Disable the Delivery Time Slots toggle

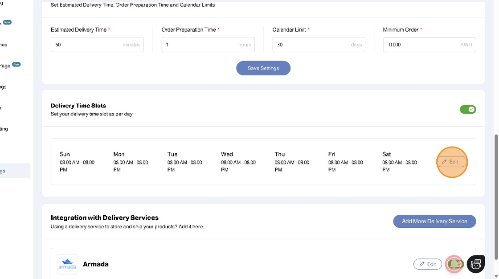[x=468, y=109]
